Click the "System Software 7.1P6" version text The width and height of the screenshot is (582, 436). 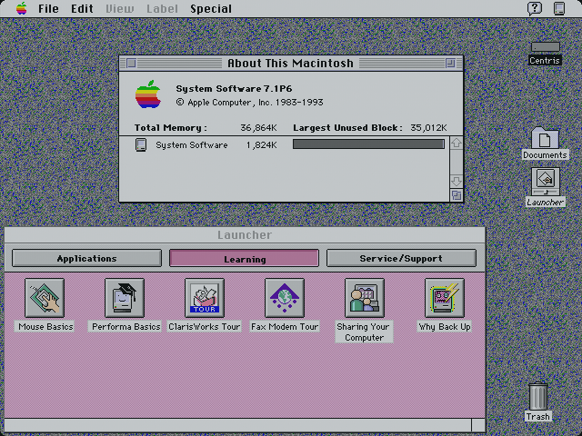click(x=234, y=89)
